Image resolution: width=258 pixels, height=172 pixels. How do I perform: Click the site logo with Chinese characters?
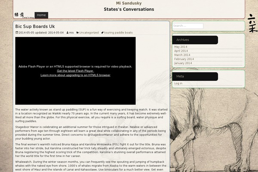pos(24,15)
